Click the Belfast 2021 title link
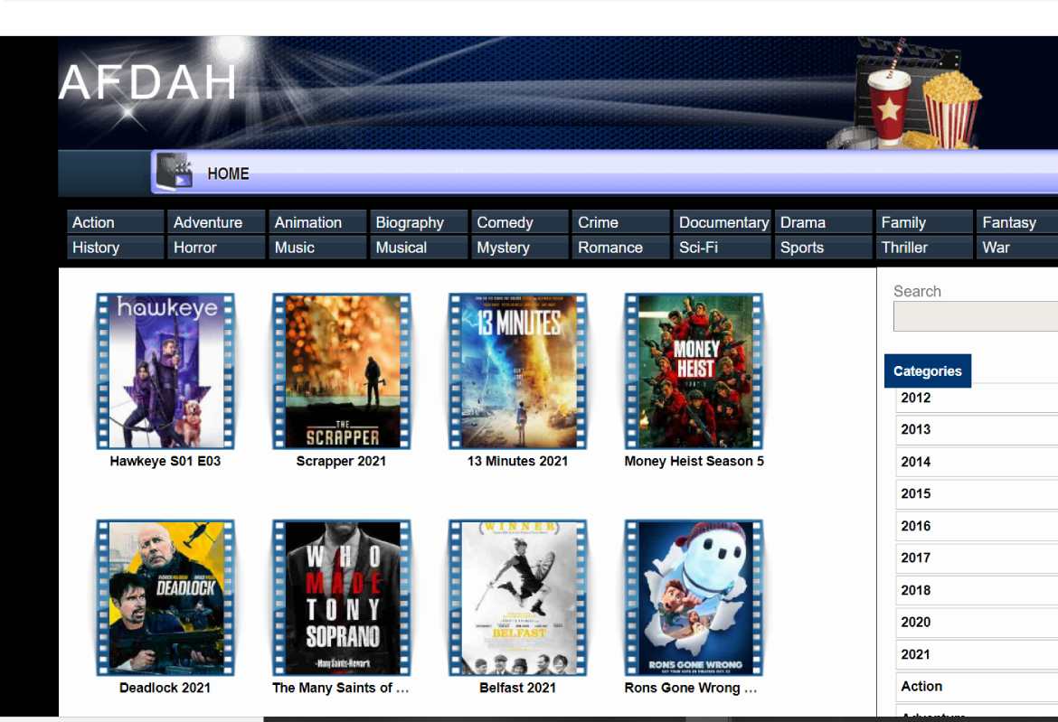 pyautogui.click(x=517, y=688)
